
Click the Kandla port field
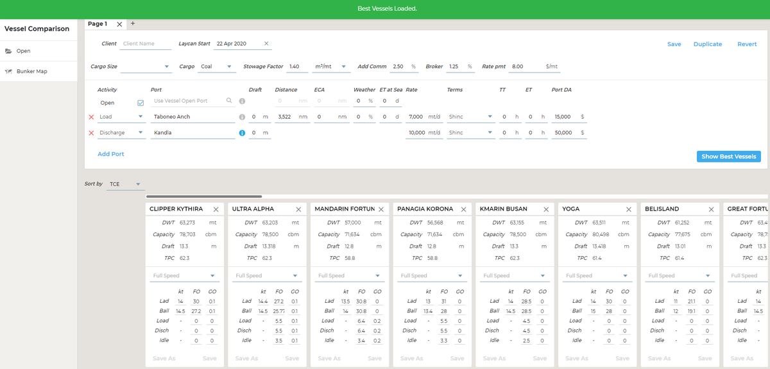[193, 133]
